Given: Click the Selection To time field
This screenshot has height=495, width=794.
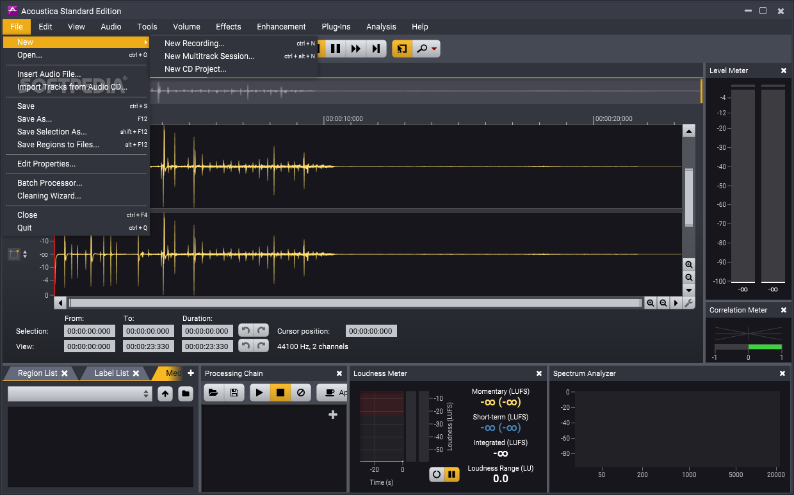Looking at the screenshot, I should (149, 331).
